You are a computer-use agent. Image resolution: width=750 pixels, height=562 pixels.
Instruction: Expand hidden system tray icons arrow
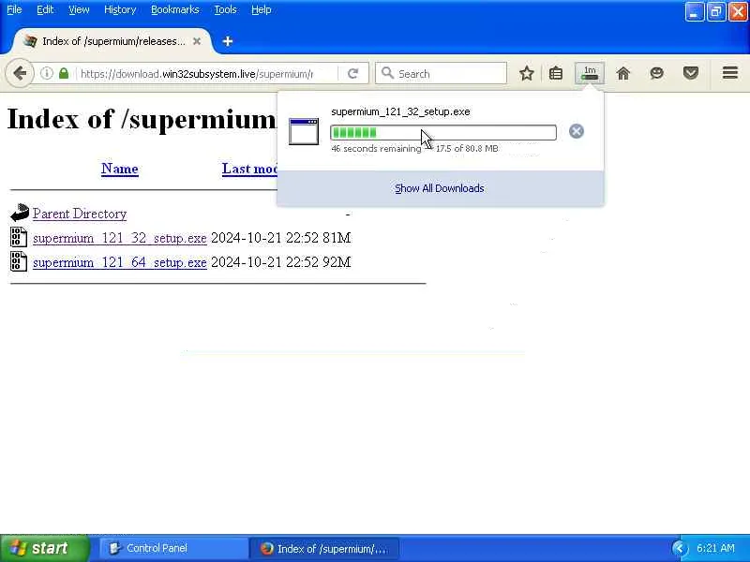click(679, 548)
